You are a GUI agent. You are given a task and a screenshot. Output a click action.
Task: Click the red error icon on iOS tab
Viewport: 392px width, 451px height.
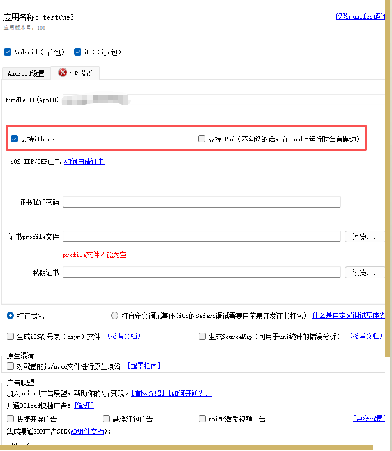point(63,73)
